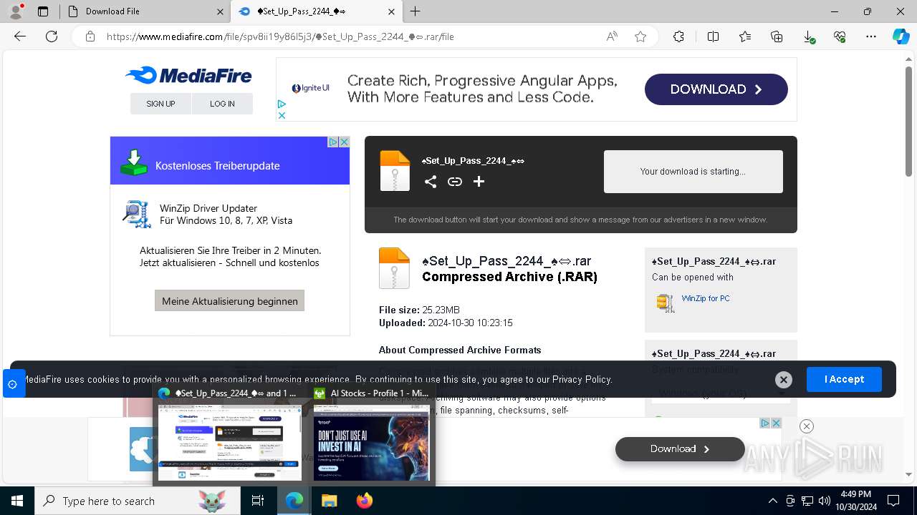The width and height of the screenshot is (917, 515).
Task: Accept cookies with I Accept
Action: pyautogui.click(x=844, y=379)
